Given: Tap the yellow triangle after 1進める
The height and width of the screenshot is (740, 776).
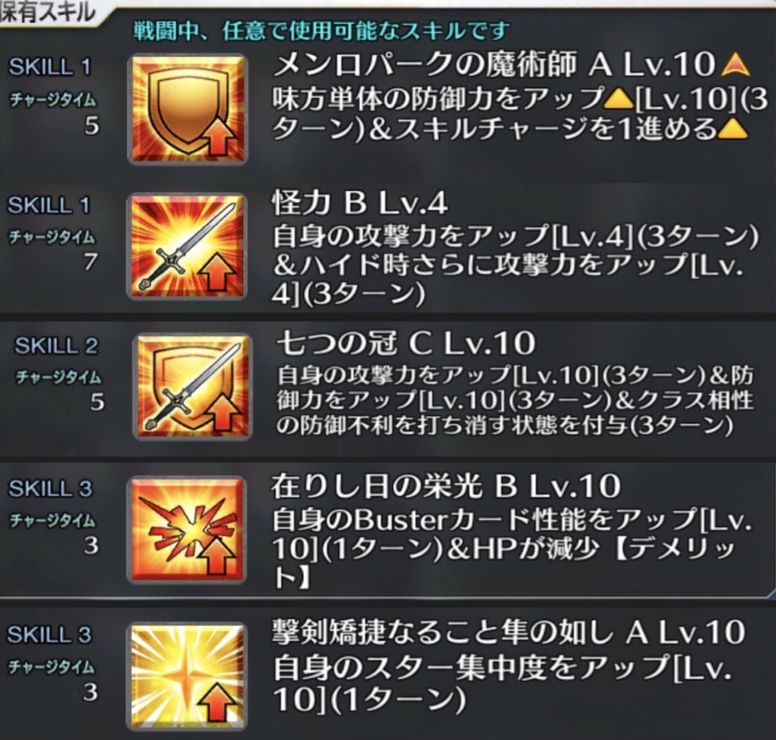Looking at the screenshot, I should [733, 128].
